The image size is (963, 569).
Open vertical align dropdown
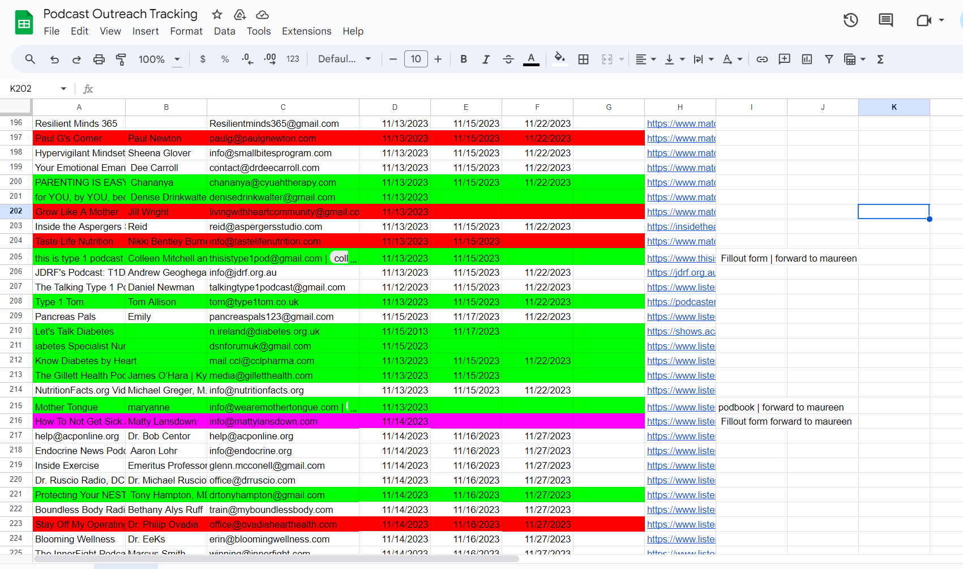click(x=674, y=59)
